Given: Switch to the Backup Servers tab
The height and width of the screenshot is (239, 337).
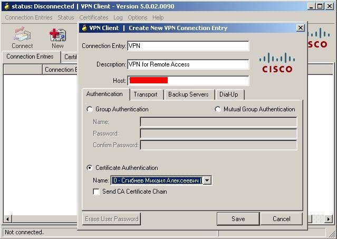Looking at the screenshot, I should 188,94.
